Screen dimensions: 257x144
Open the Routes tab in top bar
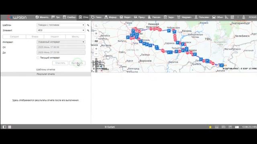coord(110,17)
